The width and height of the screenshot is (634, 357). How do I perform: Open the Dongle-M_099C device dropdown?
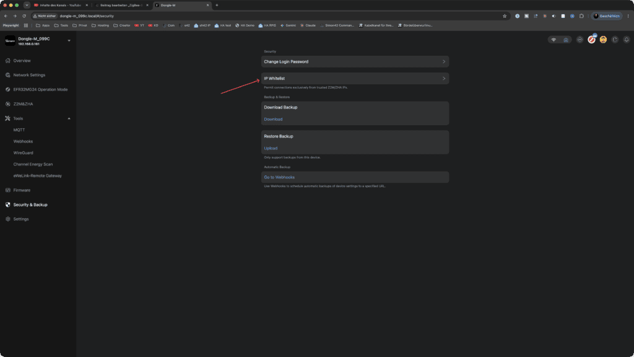[x=69, y=40]
